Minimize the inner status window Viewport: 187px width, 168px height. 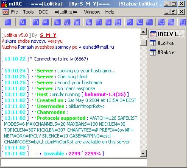(167, 12)
